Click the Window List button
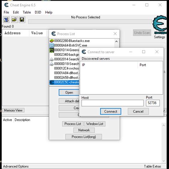Image resolution: width=169 pixels, height=169 pixels. (95, 124)
